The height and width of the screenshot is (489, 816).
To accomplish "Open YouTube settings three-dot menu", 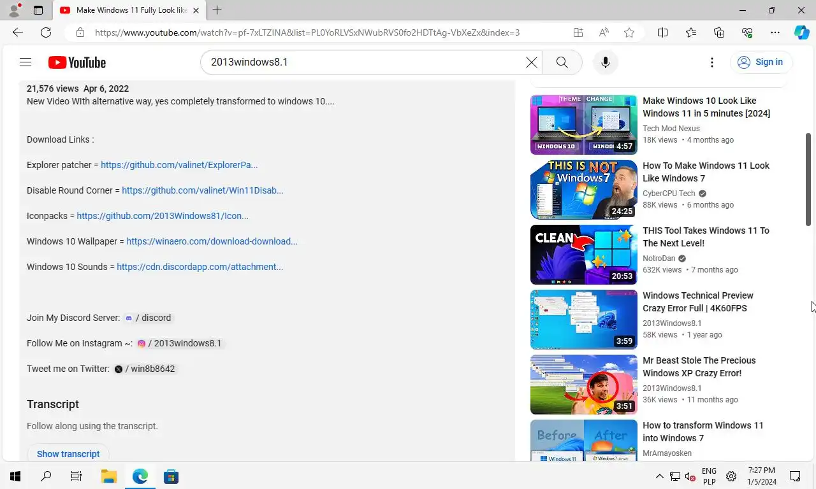I will pyautogui.click(x=712, y=62).
